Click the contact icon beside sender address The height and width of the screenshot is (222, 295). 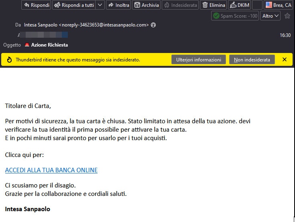click(153, 25)
